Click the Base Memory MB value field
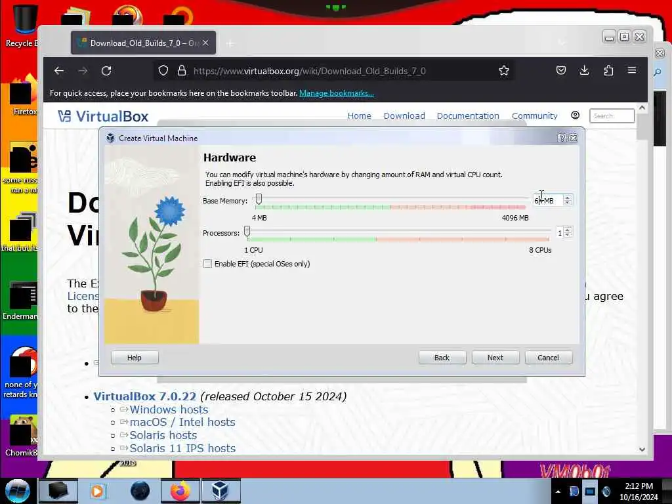Image resolution: width=672 pixels, height=504 pixels. (548, 201)
